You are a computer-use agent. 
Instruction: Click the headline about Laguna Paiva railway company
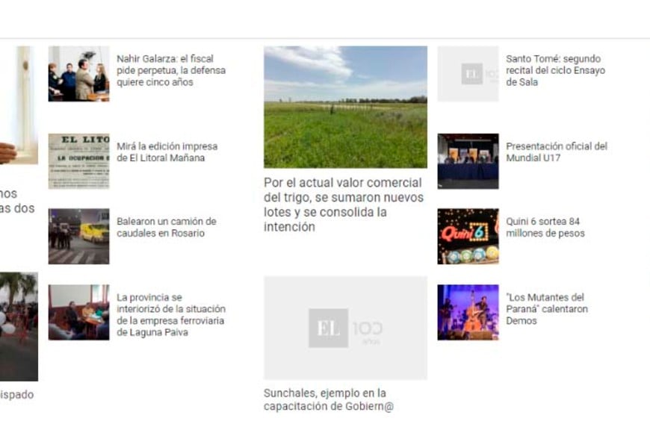pos(170,315)
